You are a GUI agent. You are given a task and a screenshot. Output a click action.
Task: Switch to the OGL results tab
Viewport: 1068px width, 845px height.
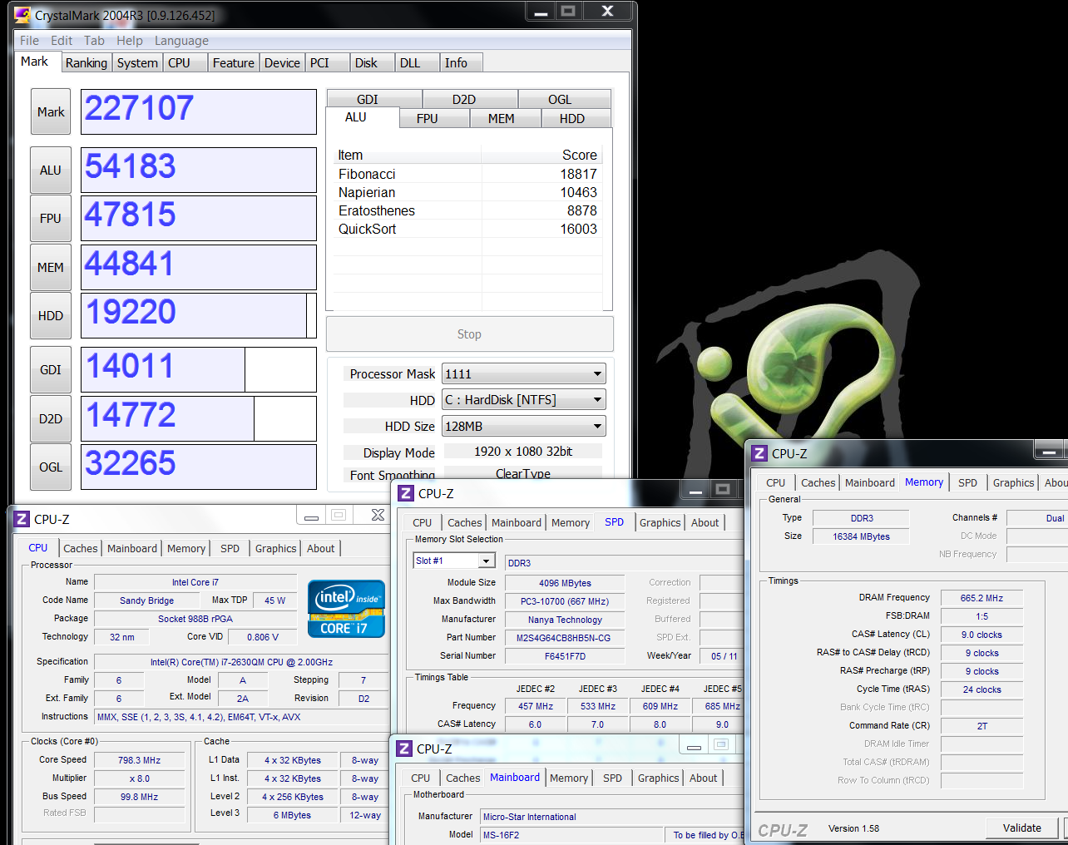tap(559, 100)
